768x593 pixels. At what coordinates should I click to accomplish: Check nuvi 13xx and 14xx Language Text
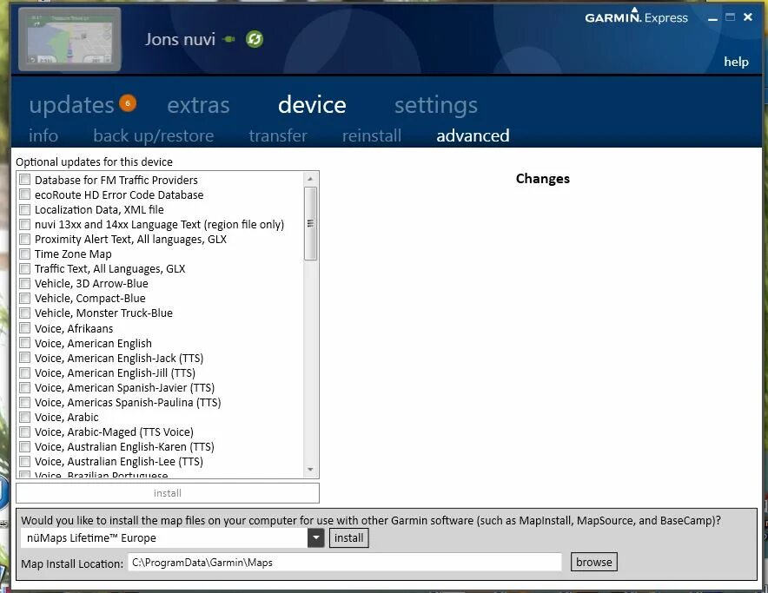click(25, 224)
